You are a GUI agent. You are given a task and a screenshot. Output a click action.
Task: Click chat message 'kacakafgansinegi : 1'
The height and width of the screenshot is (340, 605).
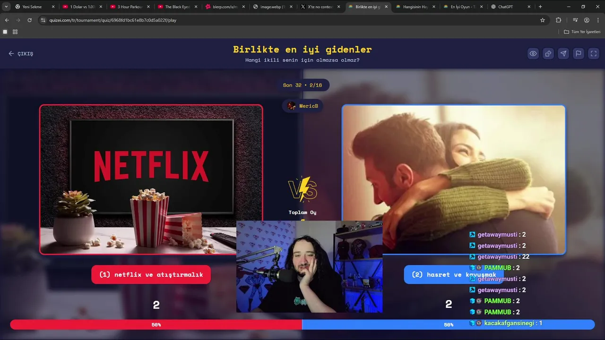click(x=506, y=323)
